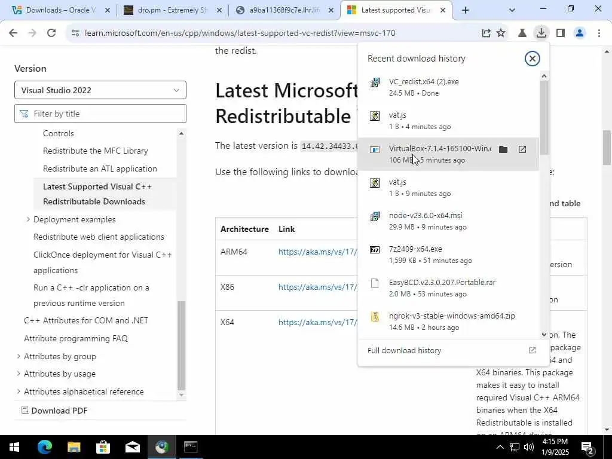
Task: Open Chrome Labs flask icon
Action: 522,33
